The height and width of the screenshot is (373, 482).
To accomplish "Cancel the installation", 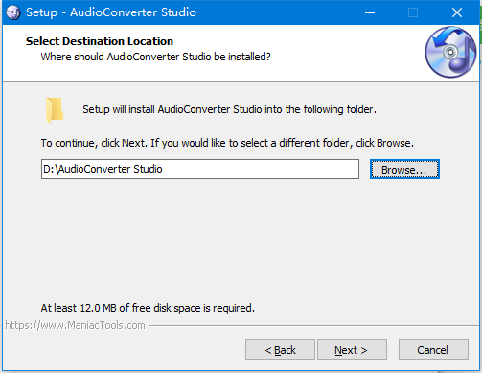I will tap(433, 350).
